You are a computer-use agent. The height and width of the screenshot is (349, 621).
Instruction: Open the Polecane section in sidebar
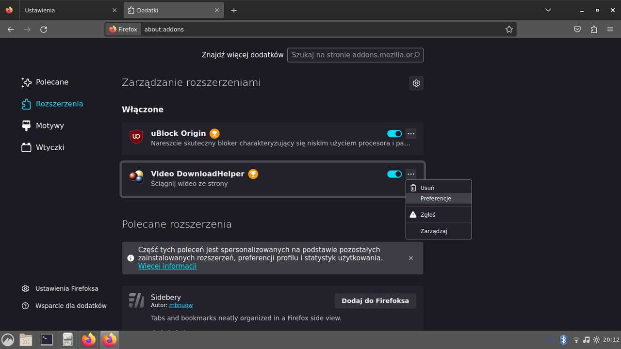point(45,82)
